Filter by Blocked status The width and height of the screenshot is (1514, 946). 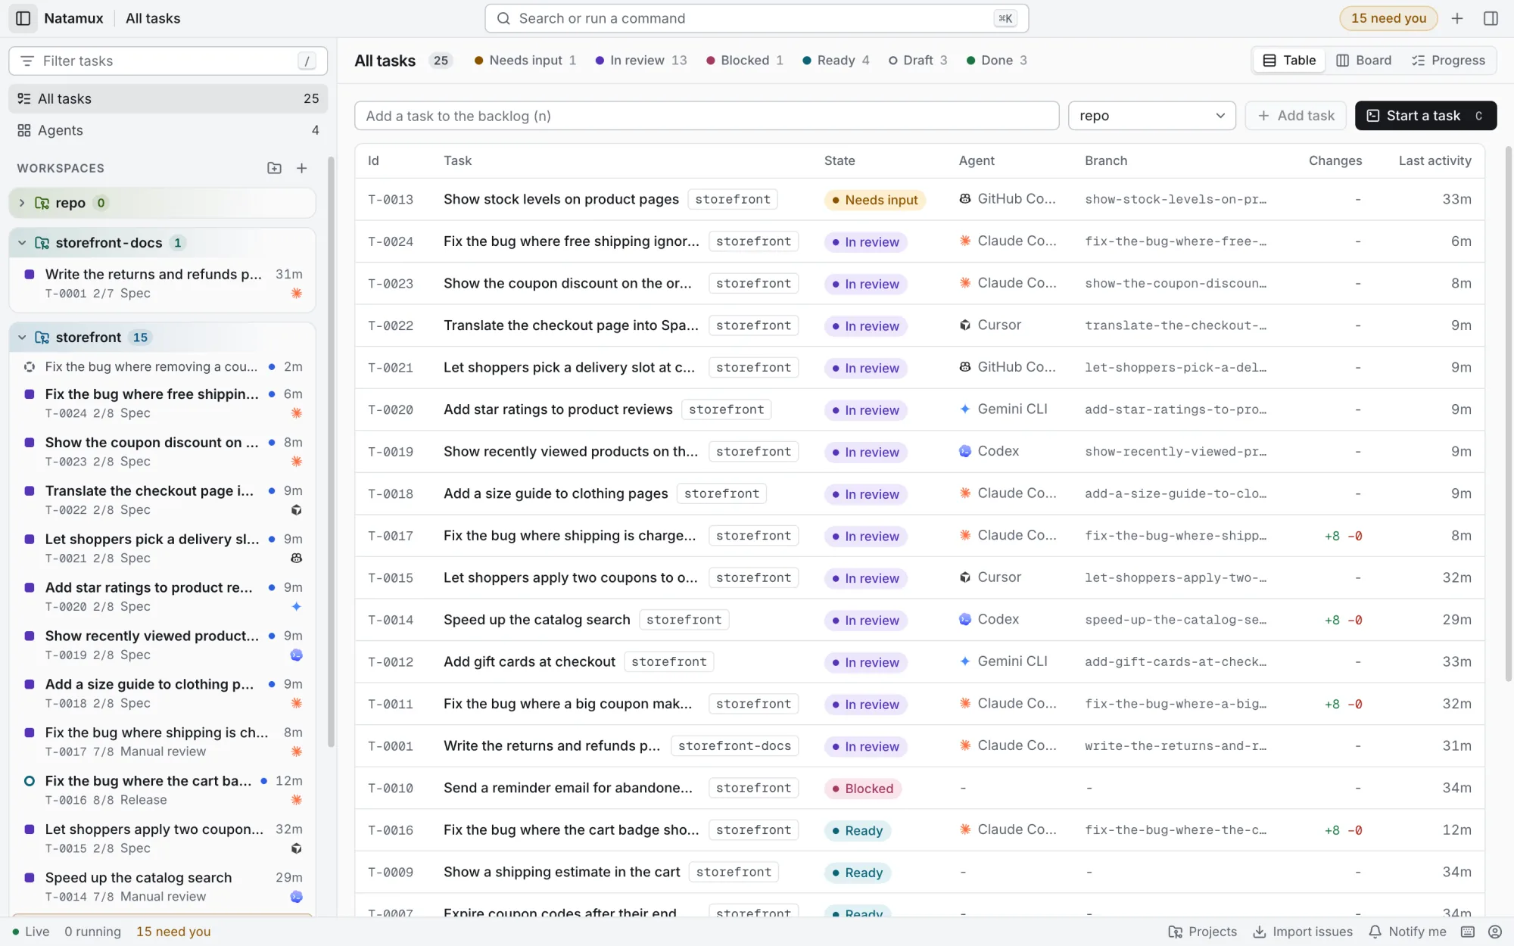(745, 61)
